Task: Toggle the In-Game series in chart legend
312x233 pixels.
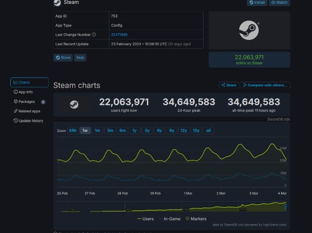Action: click(x=170, y=218)
